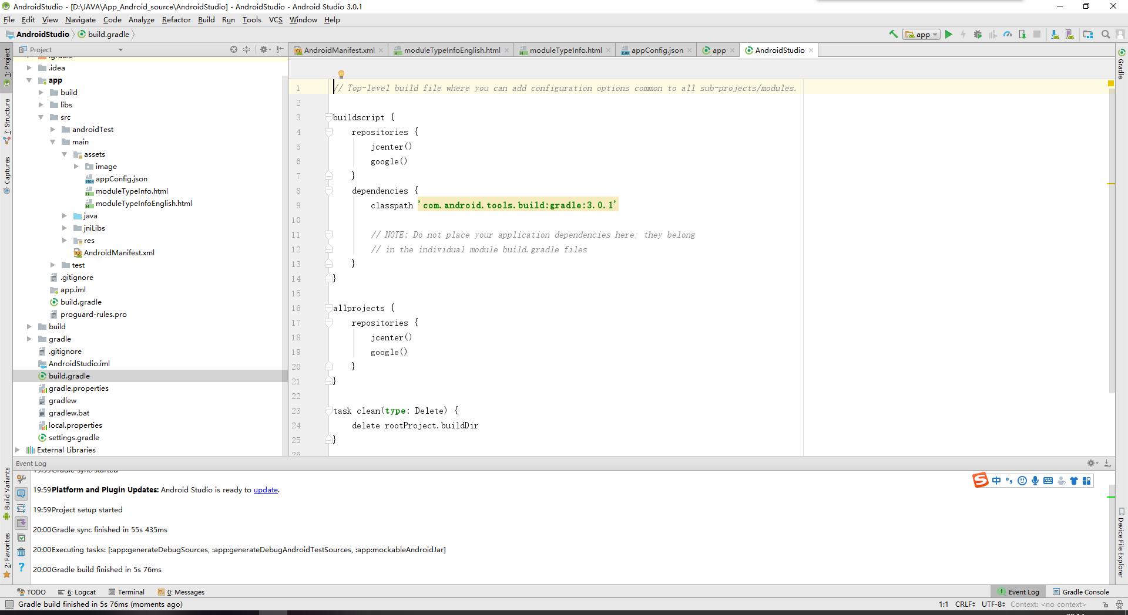Expand the .idea folder node
Image resolution: width=1128 pixels, height=615 pixels.
coord(29,68)
